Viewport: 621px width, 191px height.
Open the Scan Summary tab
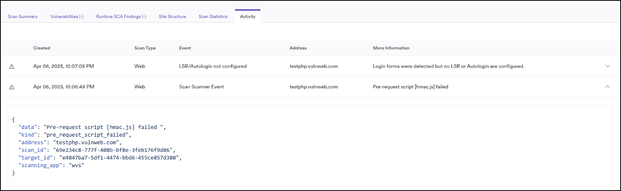[x=23, y=17]
